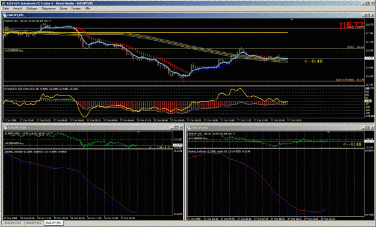Viewport: 376px width, 227px height.
Task: Open the Diagramme menu
Action: tap(49, 8)
